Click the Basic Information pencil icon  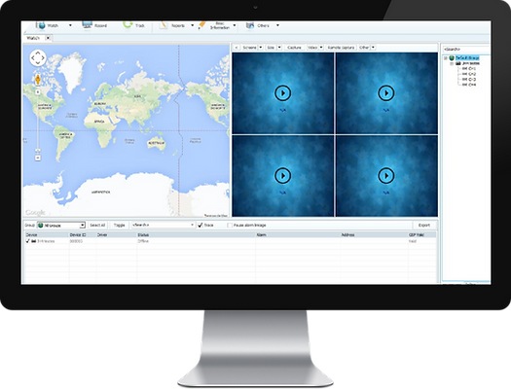(202, 24)
